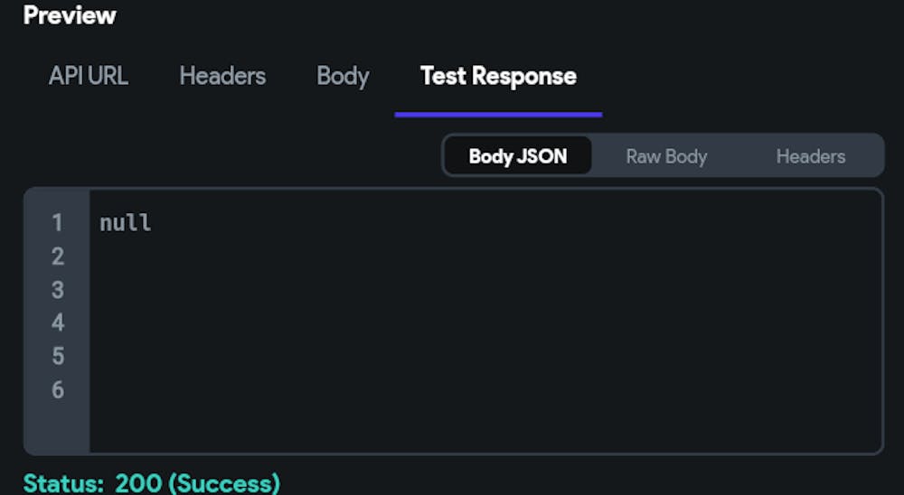Click the purple underline below Test Response
Viewport: 904px width, 495px height.
click(x=498, y=115)
